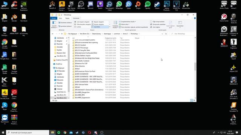Open address bar history dropdown arrow
Viewport: 241px width, 135px height.
162,34
